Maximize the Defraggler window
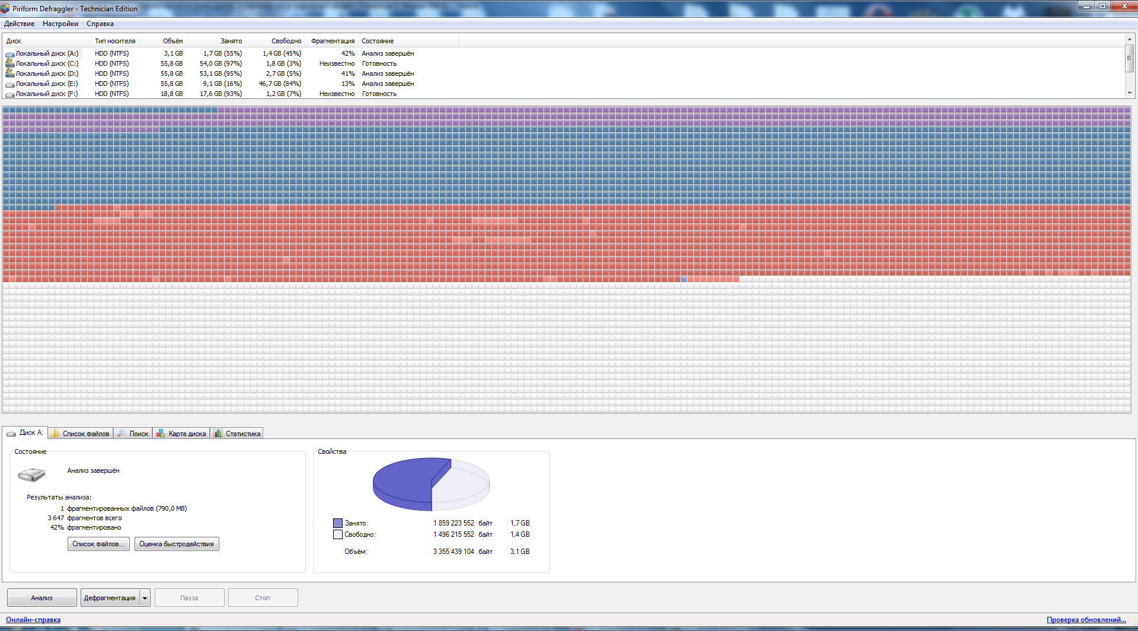This screenshot has height=631, width=1138. pyautogui.click(x=1102, y=6)
